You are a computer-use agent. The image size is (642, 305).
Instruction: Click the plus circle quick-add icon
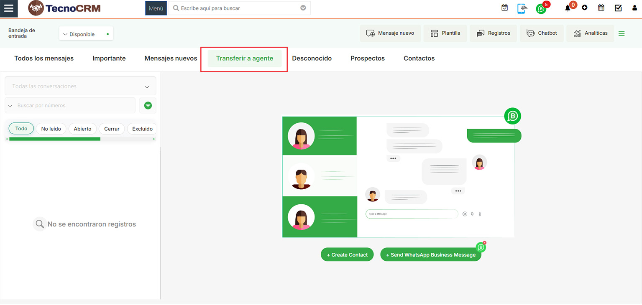click(x=584, y=8)
